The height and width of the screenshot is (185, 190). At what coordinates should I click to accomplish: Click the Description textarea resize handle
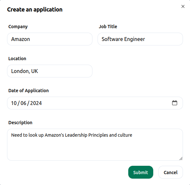coord(181,158)
